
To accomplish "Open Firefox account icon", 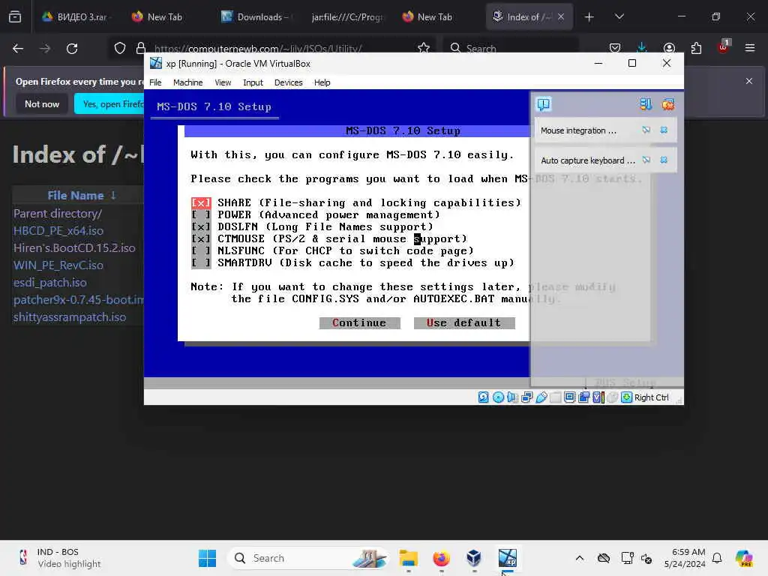I will coord(669,48).
